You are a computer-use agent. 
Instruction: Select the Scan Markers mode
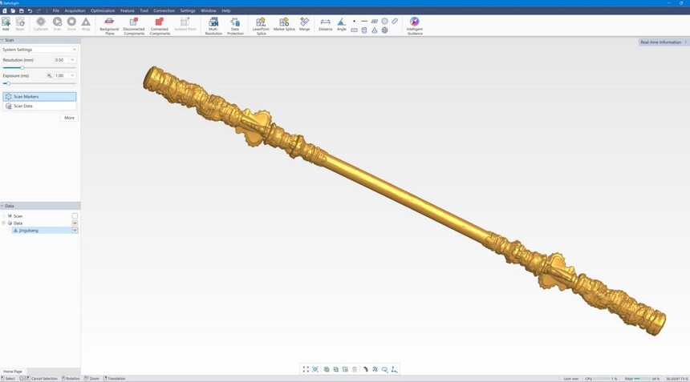pos(39,97)
